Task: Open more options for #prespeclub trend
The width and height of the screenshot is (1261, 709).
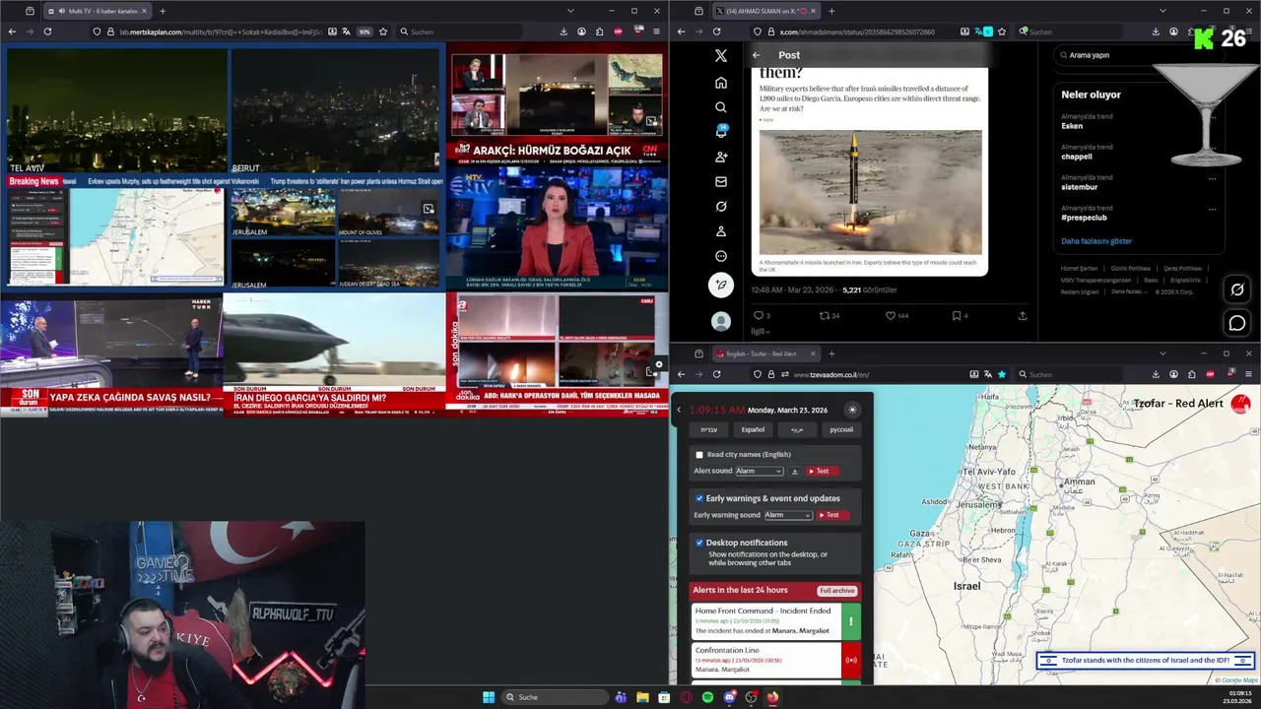Action: click(x=1212, y=209)
